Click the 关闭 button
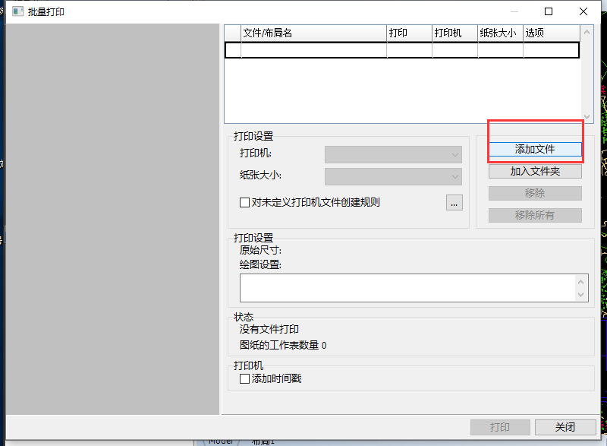607x446 pixels. [565, 427]
